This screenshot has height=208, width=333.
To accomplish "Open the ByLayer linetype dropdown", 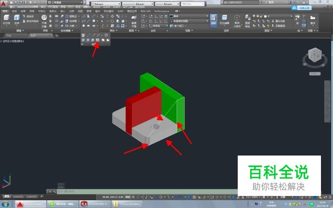I will pyautogui.click(x=138, y=4).
